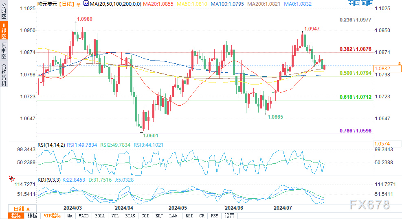Viewport: 402px width, 219px height.
Task: Click the 2024/05 date axis label
Action: point(178,208)
